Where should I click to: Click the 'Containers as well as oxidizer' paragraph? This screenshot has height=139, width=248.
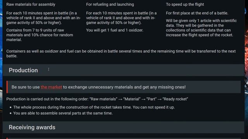click(121, 54)
